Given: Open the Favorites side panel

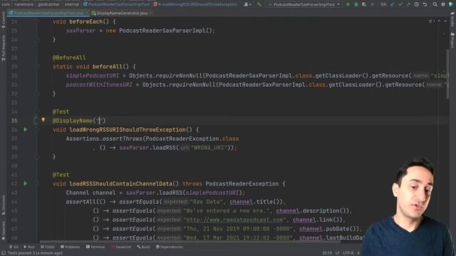Looking at the screenshot, I should [3, 230].
